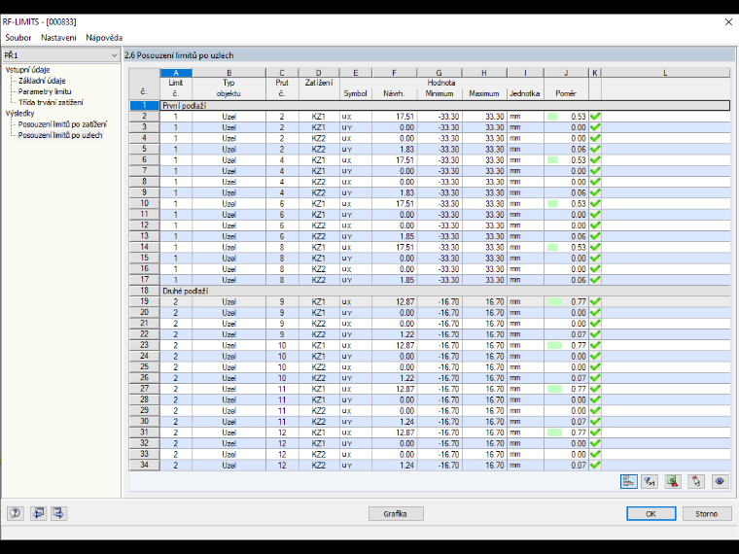Screen dimensions: 739x554
Task: Select Parametry limitu in the tree
Action: pos(45,91)
